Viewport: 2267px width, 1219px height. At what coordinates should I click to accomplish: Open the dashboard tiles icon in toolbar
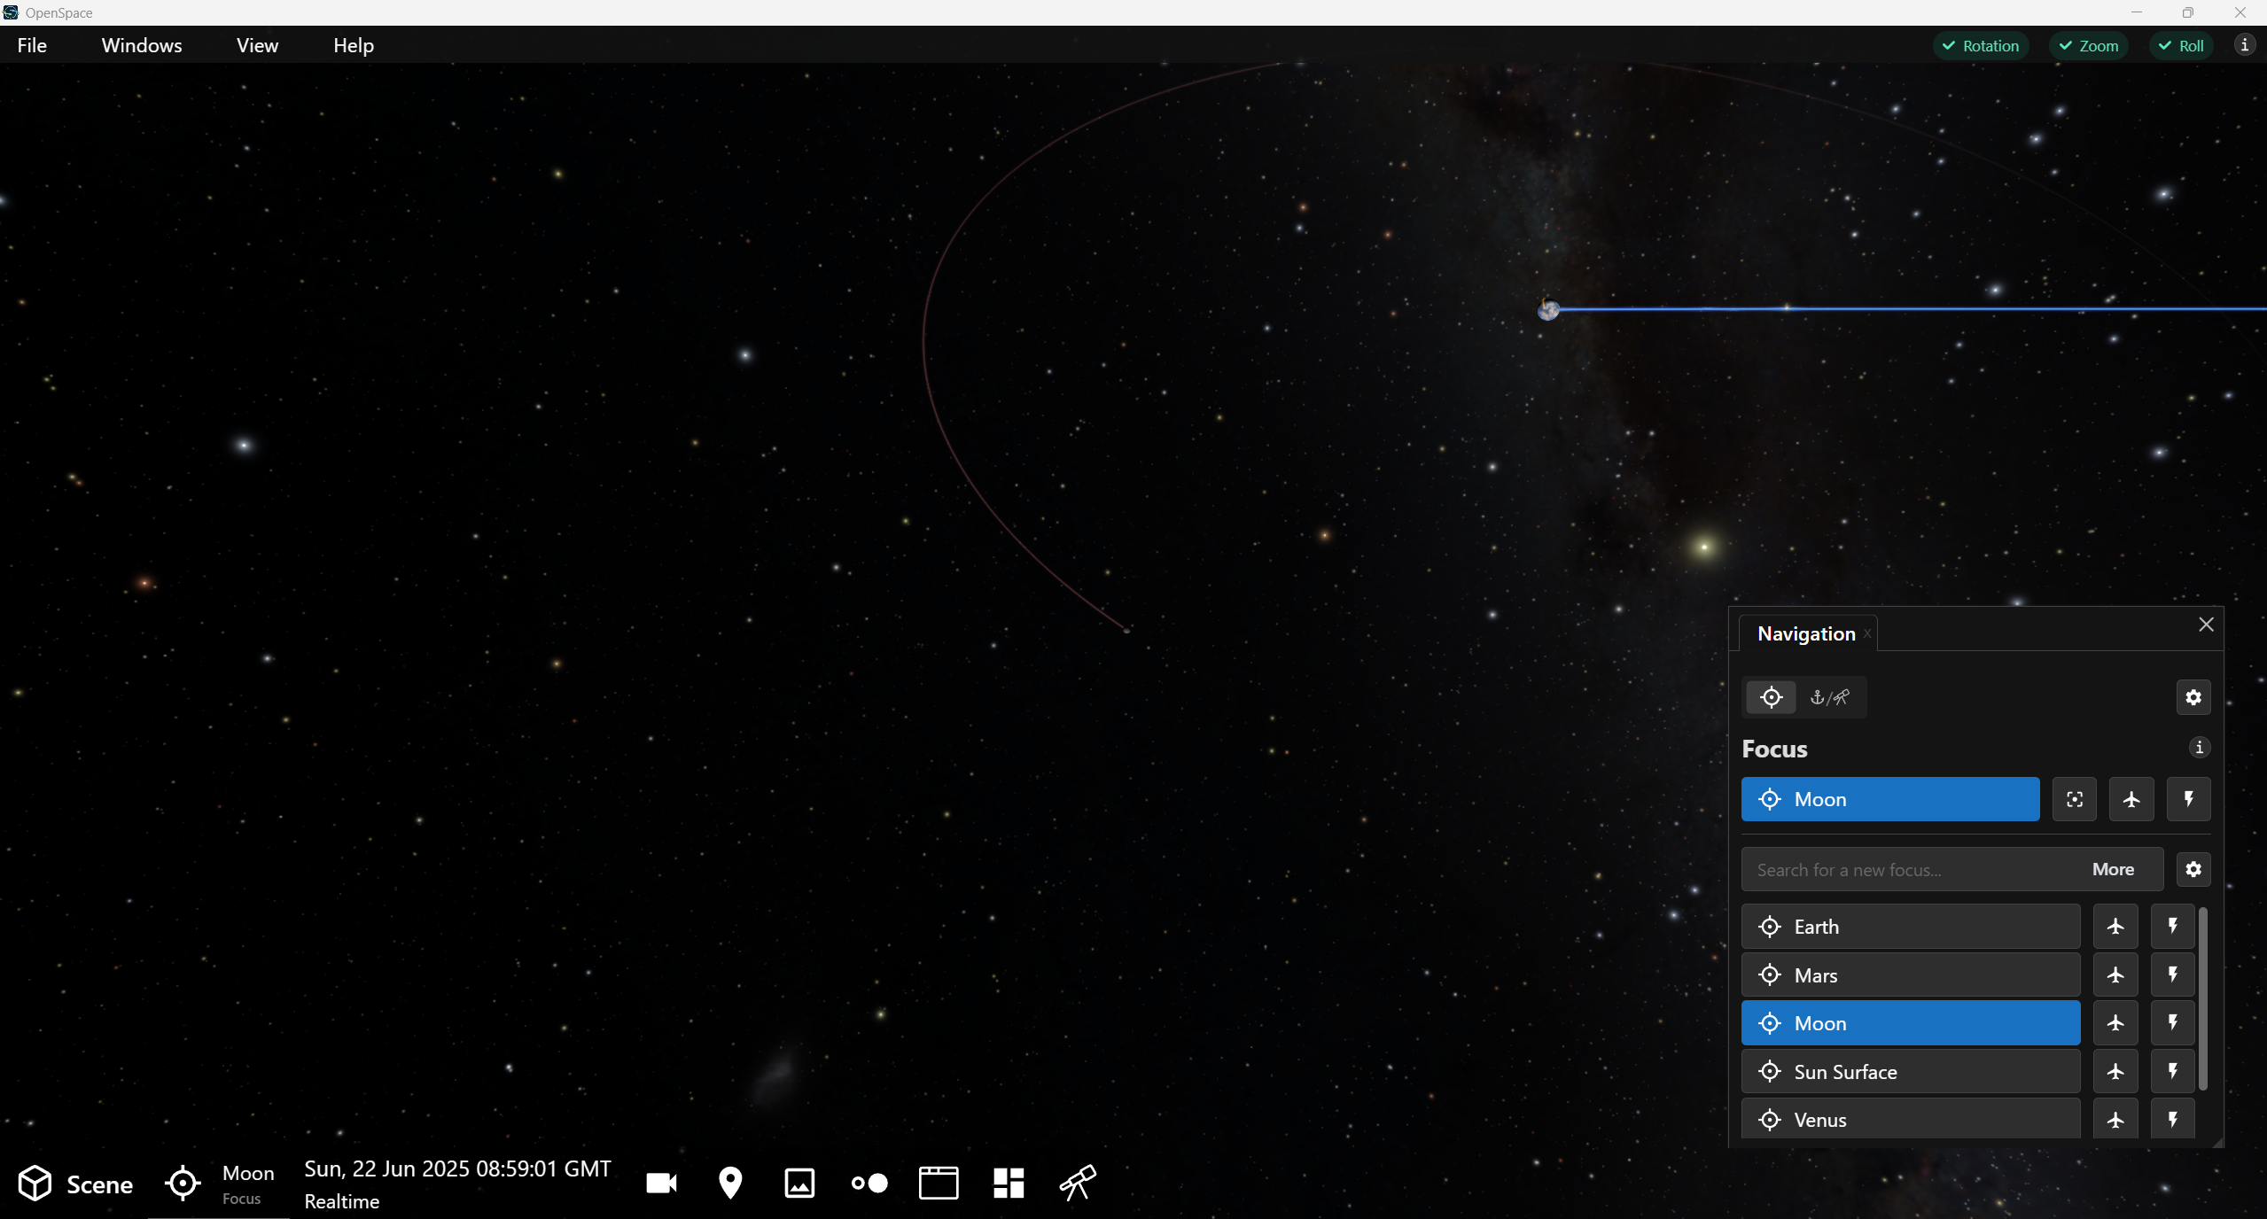pyautogui.click(x=1009, y=1184)
